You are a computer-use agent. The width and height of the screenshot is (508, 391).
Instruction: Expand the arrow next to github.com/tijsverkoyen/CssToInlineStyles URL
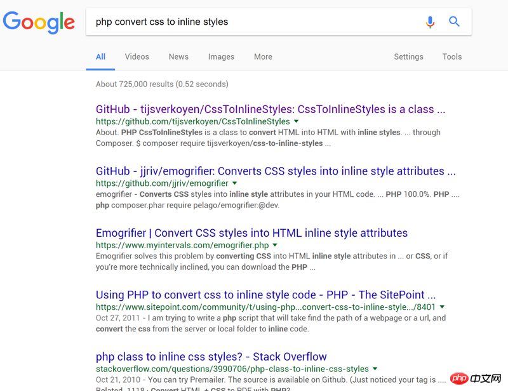click(x=296, y=121)
